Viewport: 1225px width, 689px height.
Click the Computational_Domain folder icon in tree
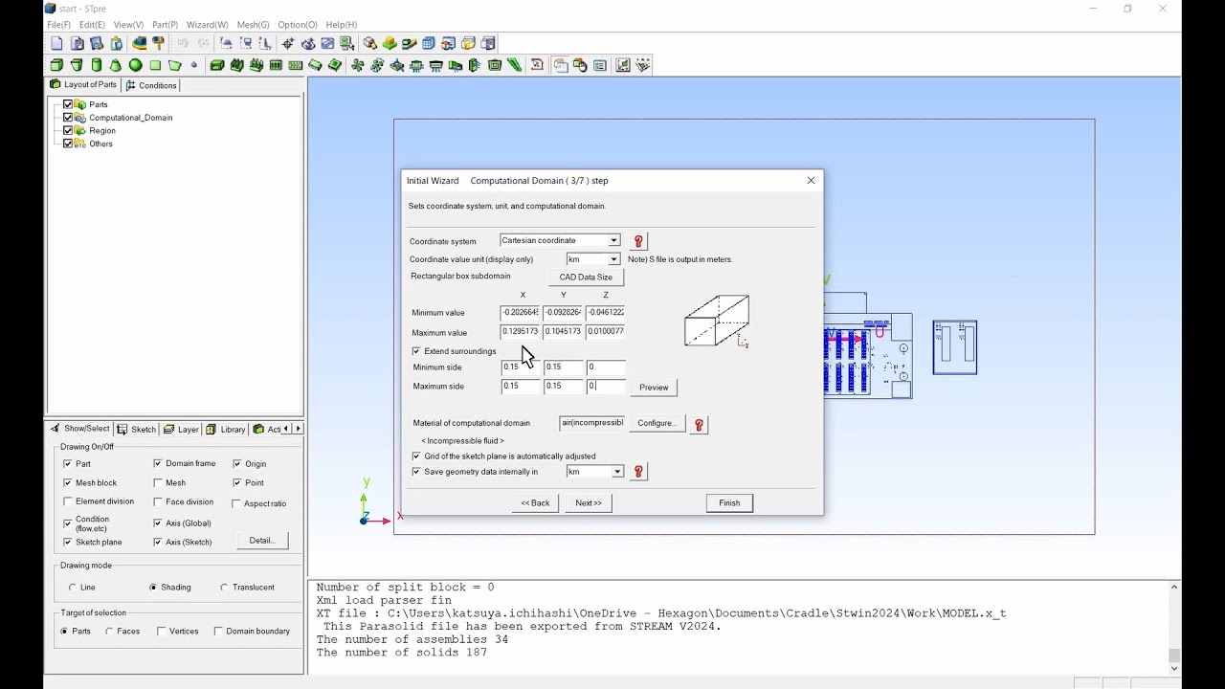pyautogui.click(x=80, y=118)
